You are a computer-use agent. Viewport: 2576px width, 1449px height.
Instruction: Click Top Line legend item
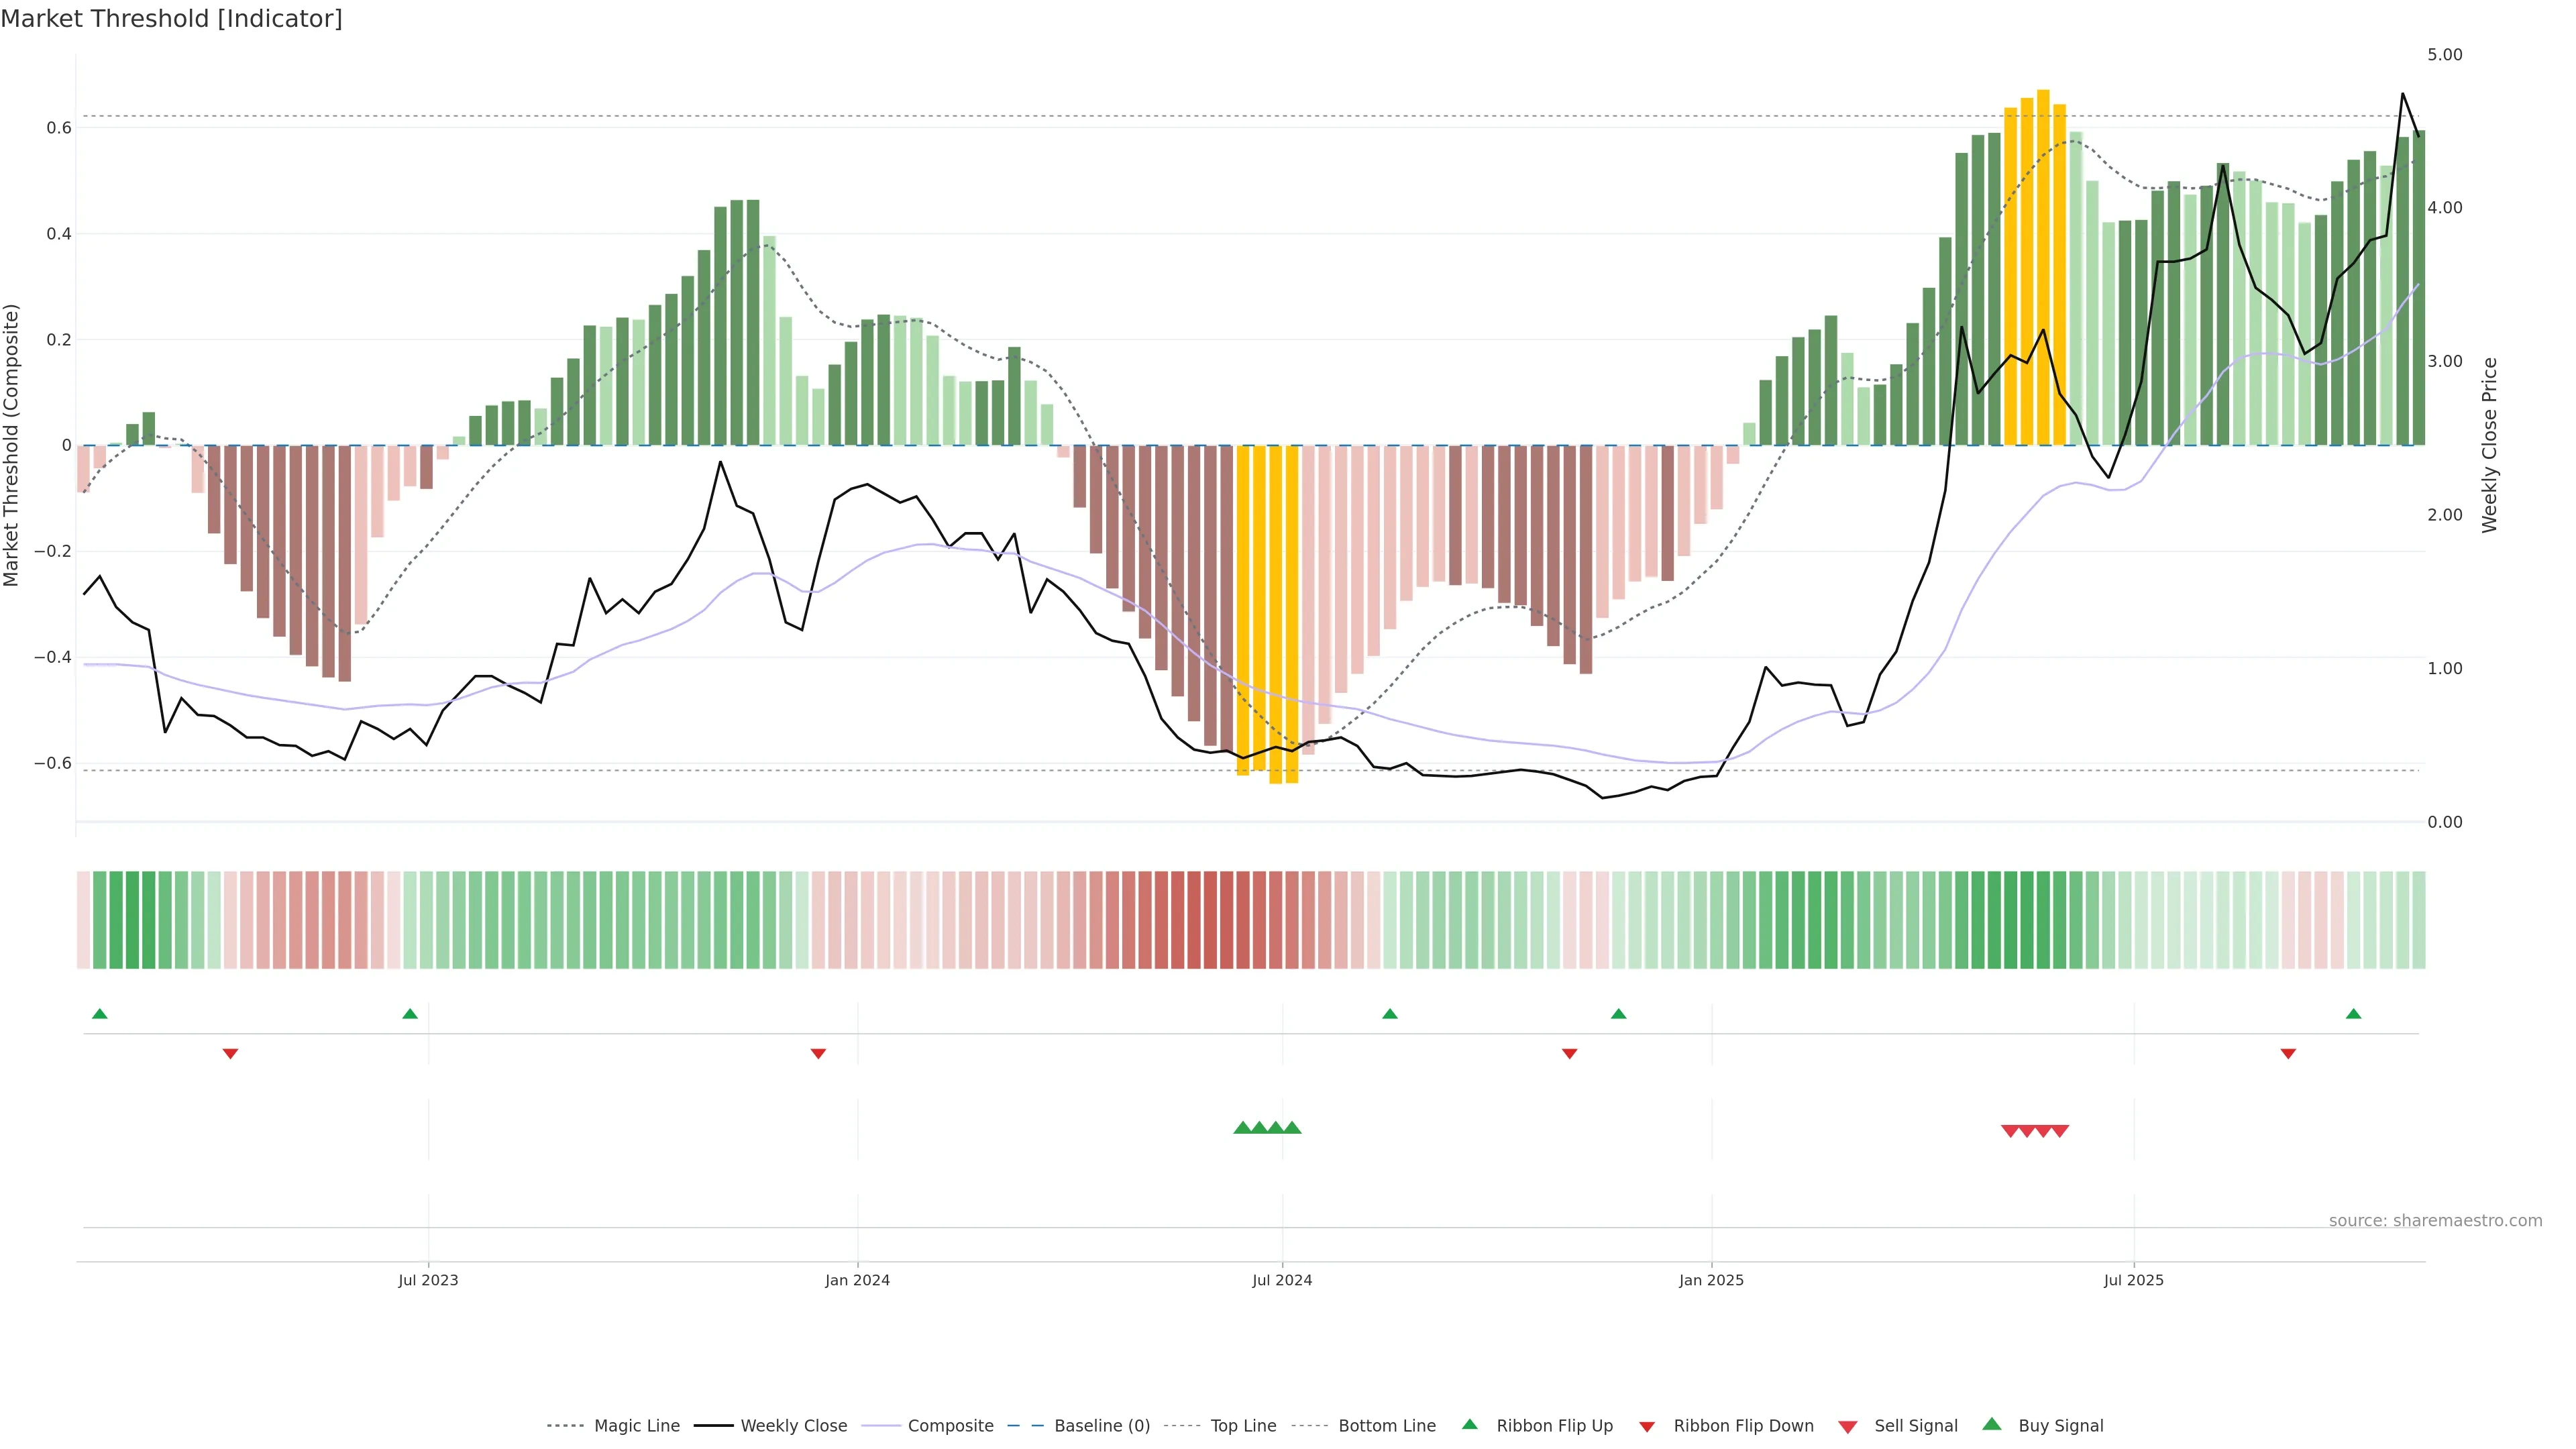coord(1243,1426)
